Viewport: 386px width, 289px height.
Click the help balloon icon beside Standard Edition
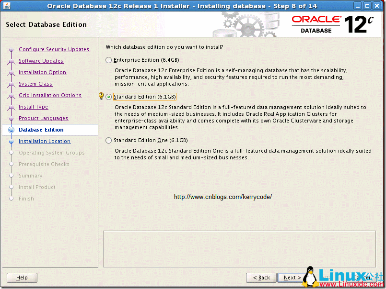[x=101, y=96]
